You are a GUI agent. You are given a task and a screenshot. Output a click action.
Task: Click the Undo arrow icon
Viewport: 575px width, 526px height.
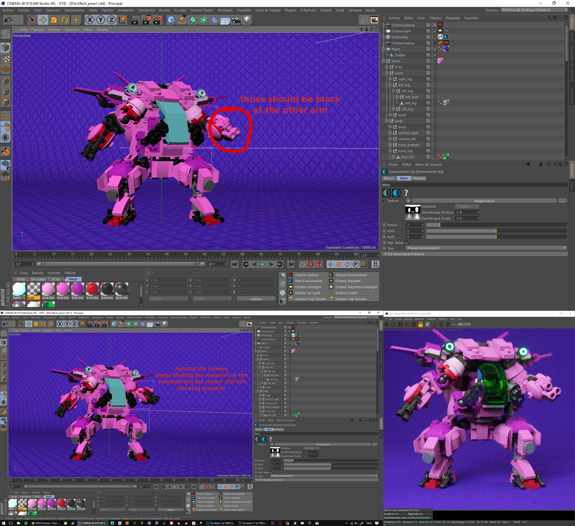pyautogui.click(x=8, y=20)
